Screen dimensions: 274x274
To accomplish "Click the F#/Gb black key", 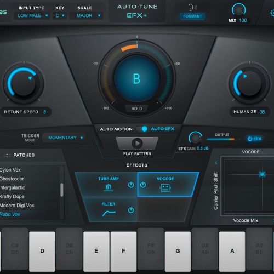I will coord(151,248).
